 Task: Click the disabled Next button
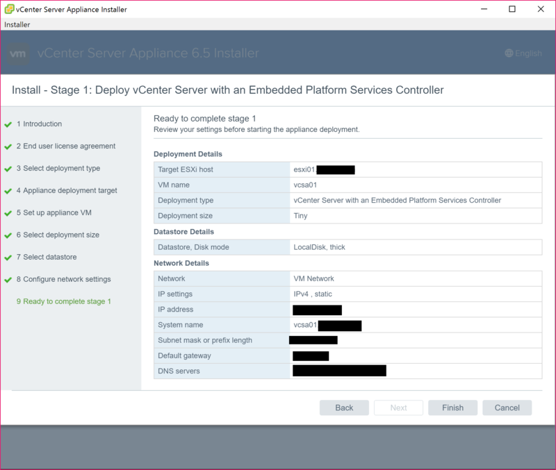click(398, 408)
